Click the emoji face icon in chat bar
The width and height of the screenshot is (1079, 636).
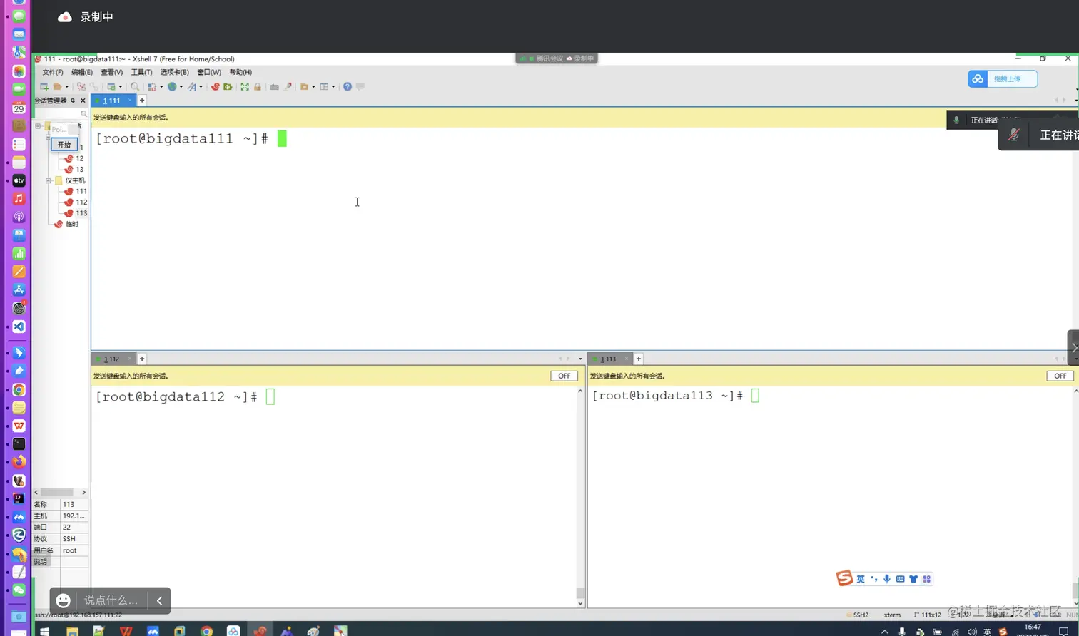pos(64,600)
